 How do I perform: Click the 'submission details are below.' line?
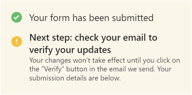coord(75,78)
